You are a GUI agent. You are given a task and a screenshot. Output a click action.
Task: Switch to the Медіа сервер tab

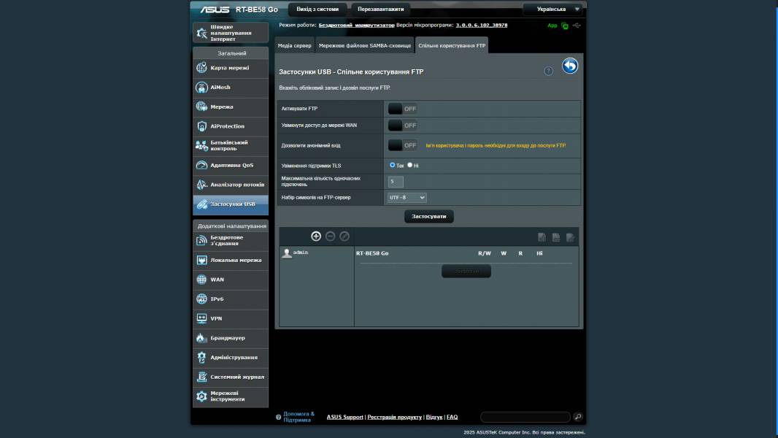[x=295, y=46]
